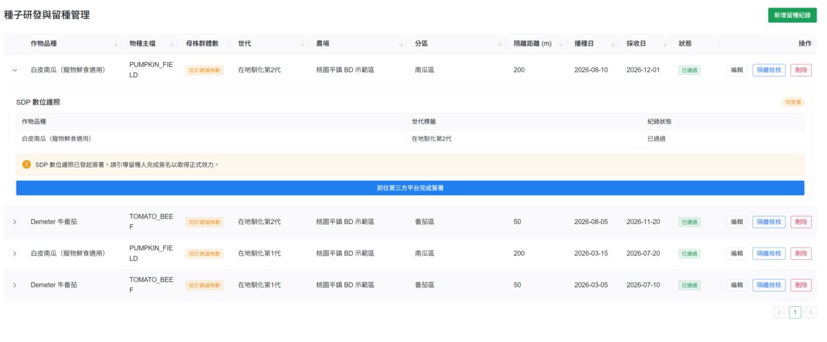Sort by 農場 column arrow icon
Screen dimensions: 827x342
(402, 43)
